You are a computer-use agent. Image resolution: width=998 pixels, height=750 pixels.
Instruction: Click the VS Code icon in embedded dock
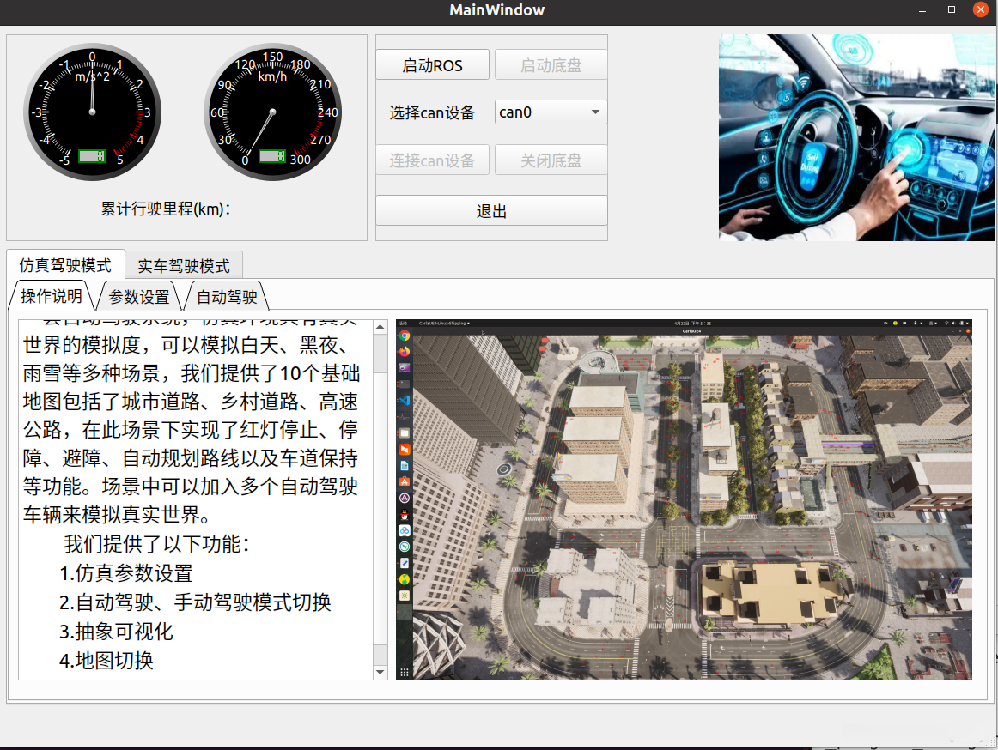[405, 400]
